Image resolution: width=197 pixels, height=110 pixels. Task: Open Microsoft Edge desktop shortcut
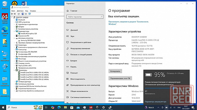click(x=5, y=31)
